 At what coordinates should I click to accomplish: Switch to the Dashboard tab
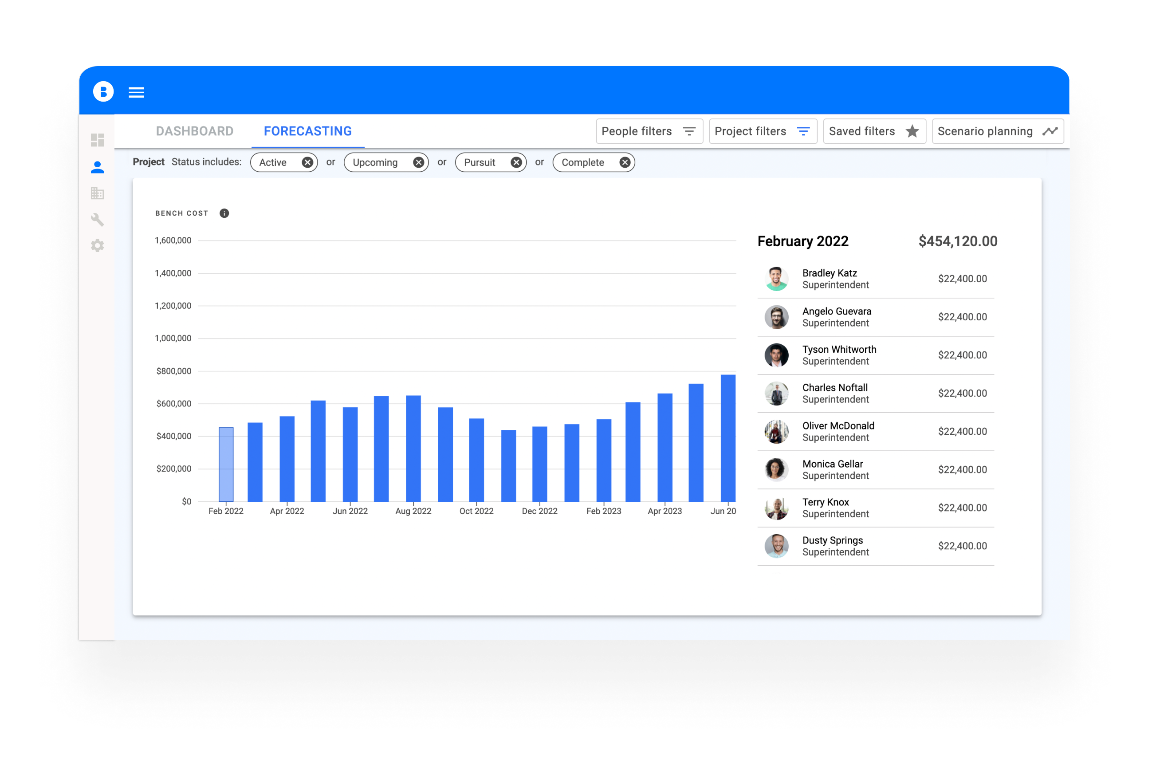194,131
